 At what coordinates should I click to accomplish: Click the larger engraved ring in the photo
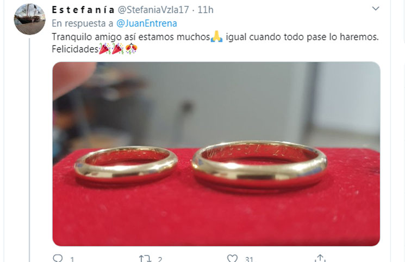click(x=259, y=164)
